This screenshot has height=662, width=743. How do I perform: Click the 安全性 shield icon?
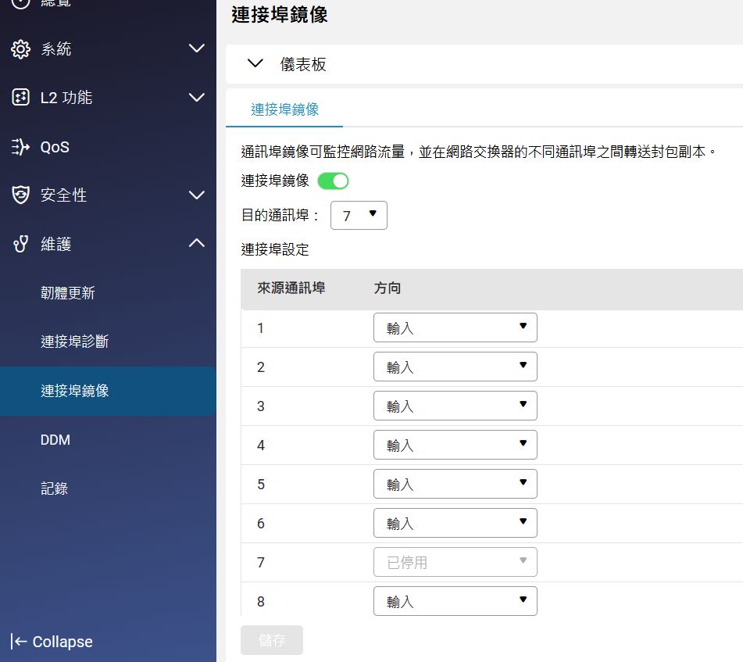[20, 195]
